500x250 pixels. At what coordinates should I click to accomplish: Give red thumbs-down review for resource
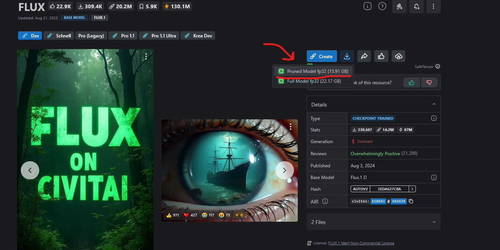(429, 82)
